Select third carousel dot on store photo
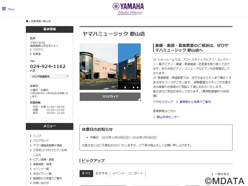 [134, 87]
